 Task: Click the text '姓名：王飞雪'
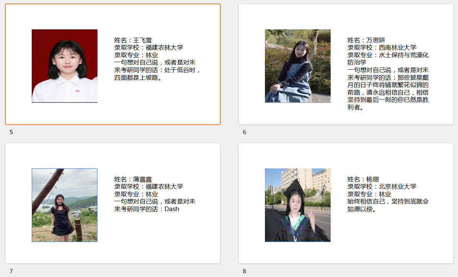click(x=133, y=40)
